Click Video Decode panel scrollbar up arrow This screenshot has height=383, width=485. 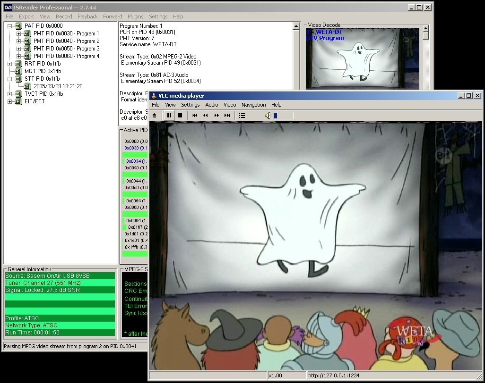[426, 28]
